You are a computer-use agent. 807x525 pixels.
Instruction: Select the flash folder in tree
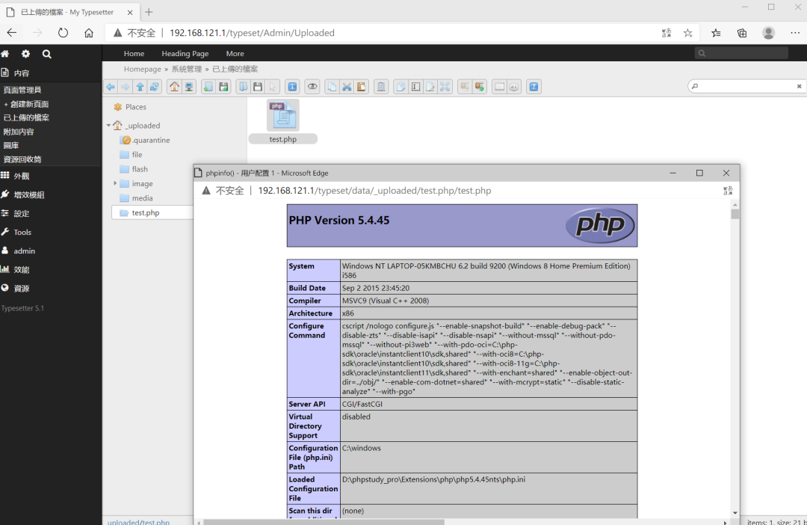134,169
